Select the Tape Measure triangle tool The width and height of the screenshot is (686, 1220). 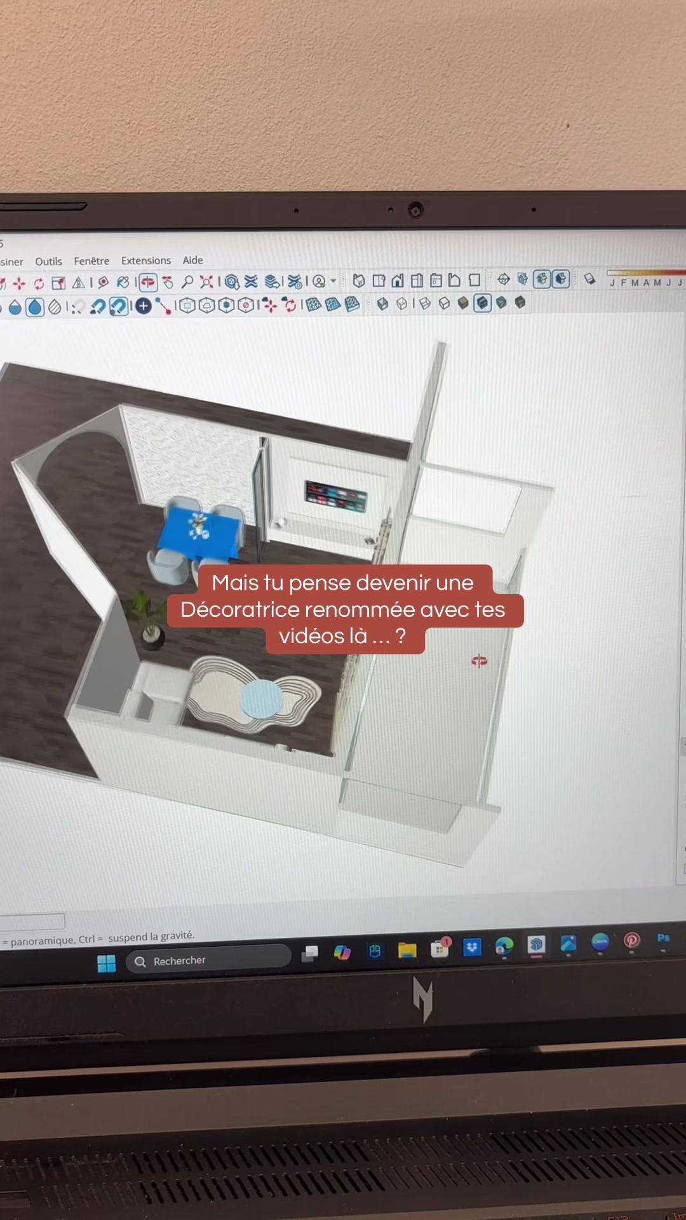[79, 283]
